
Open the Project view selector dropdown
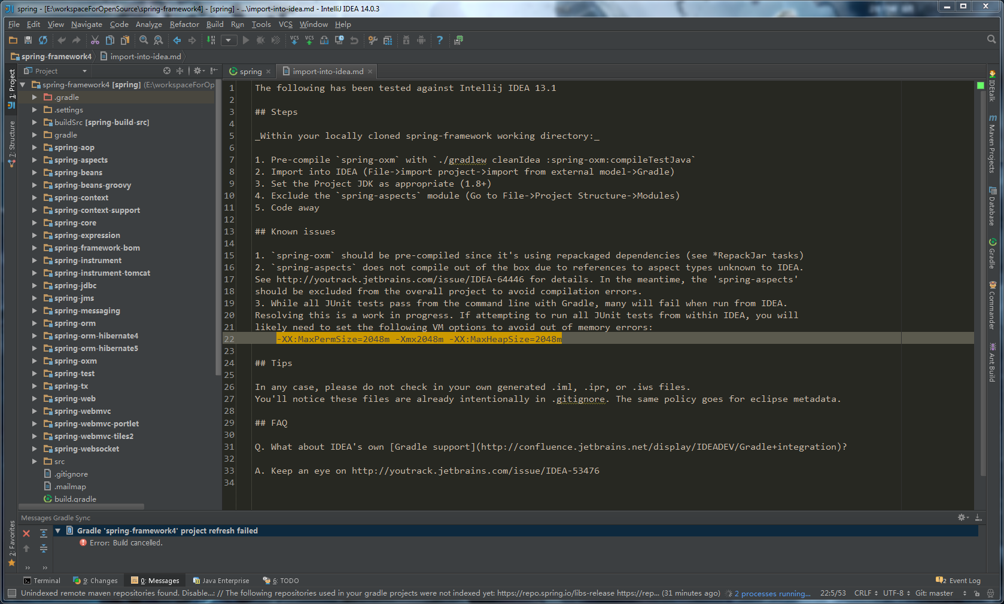coord(55,71)
